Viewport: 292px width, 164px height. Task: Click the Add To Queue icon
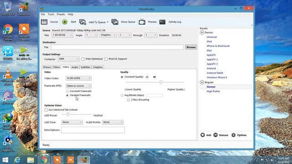pos(83,22)
